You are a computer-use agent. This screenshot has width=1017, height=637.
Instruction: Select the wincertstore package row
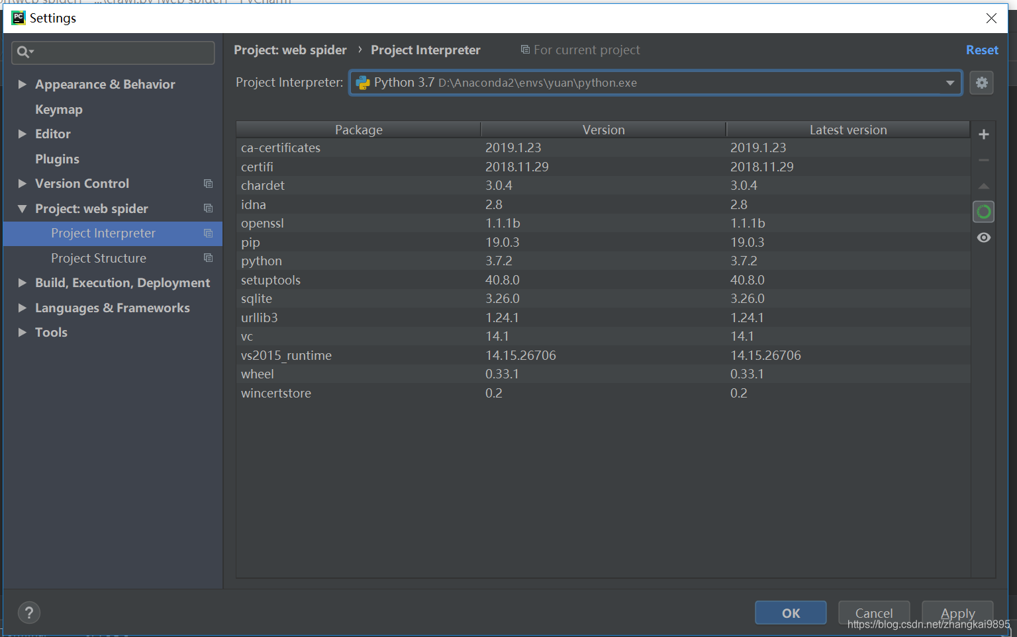[603, 393]
